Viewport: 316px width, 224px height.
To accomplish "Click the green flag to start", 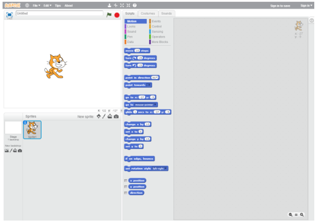I will click(x=109, y=15).
